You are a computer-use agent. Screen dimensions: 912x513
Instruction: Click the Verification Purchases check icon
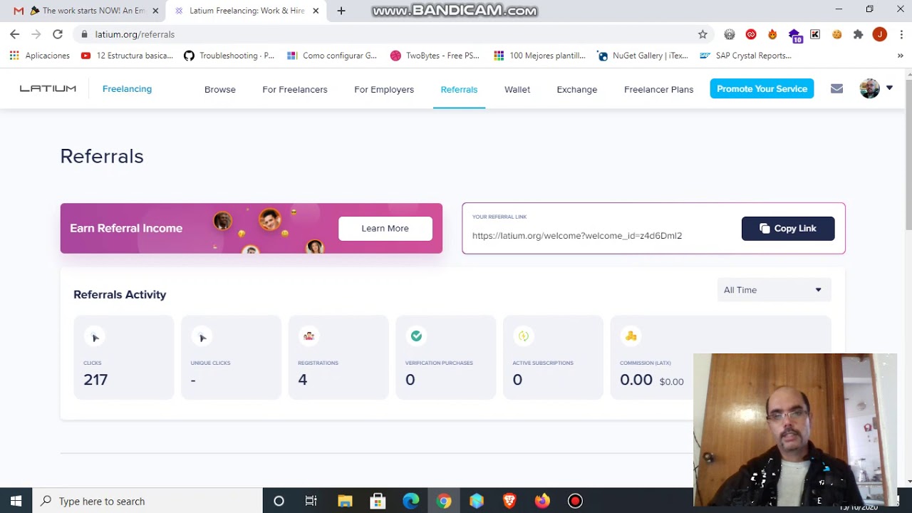coord(416,336)
